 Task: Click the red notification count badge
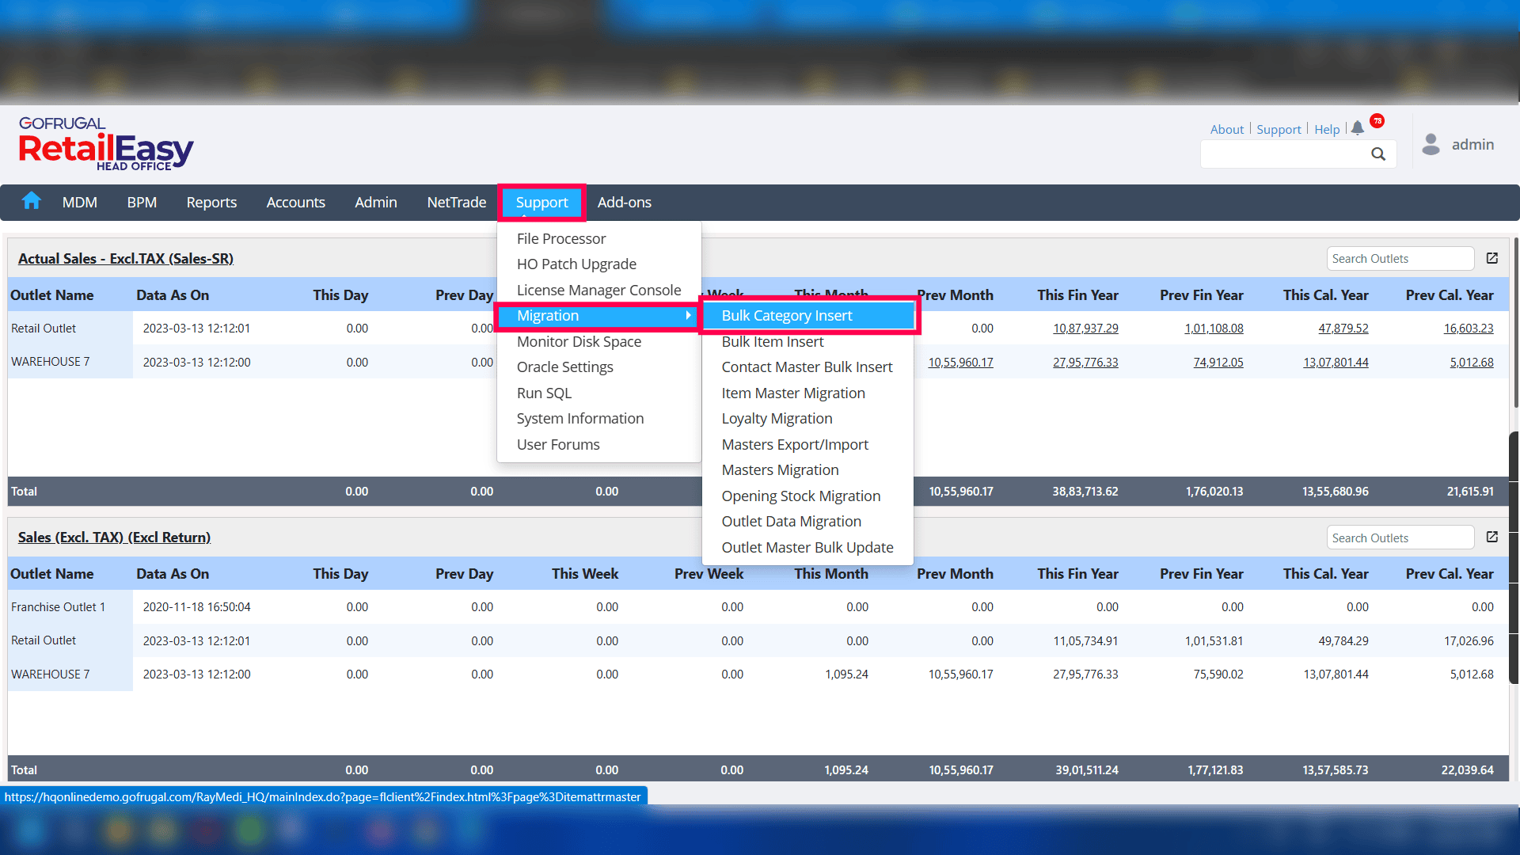[1377, 121]
